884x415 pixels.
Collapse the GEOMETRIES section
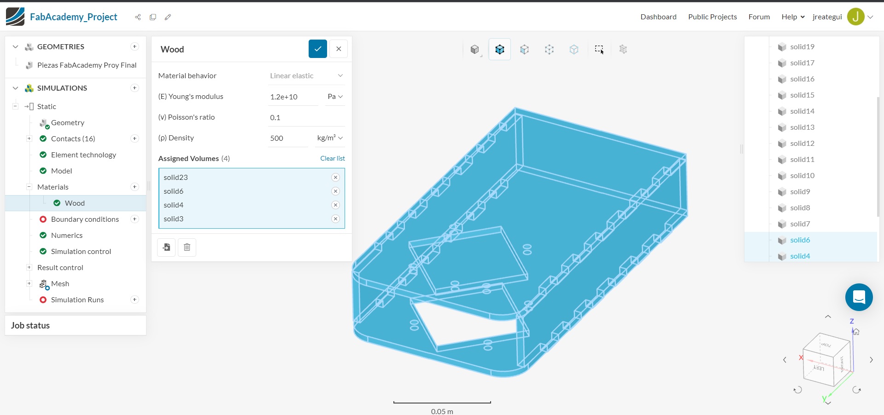coord(15,46)
